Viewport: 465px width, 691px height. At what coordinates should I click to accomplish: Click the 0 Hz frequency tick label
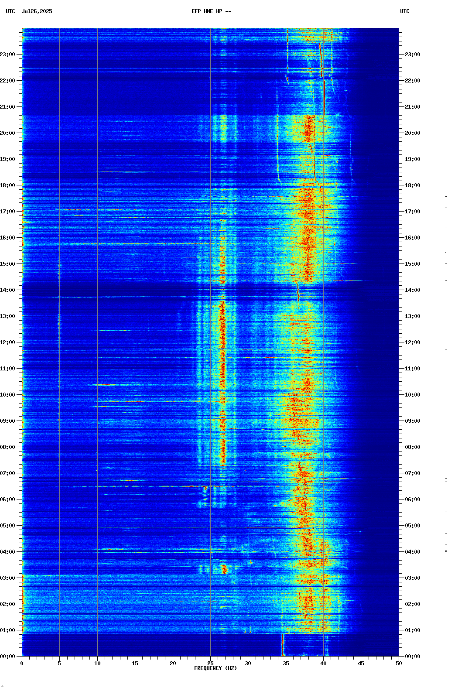[22, 664]
